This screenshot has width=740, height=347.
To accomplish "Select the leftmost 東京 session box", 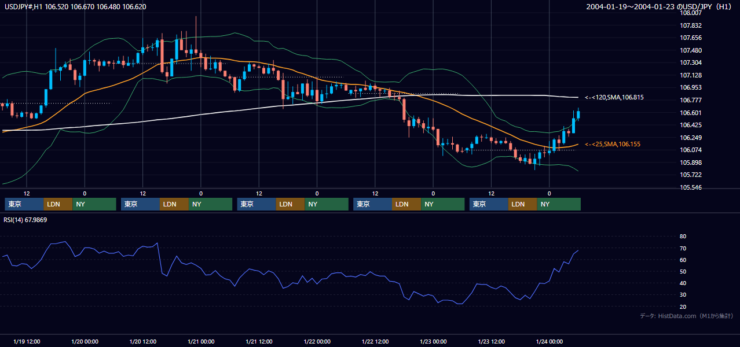I will [24, 204].
